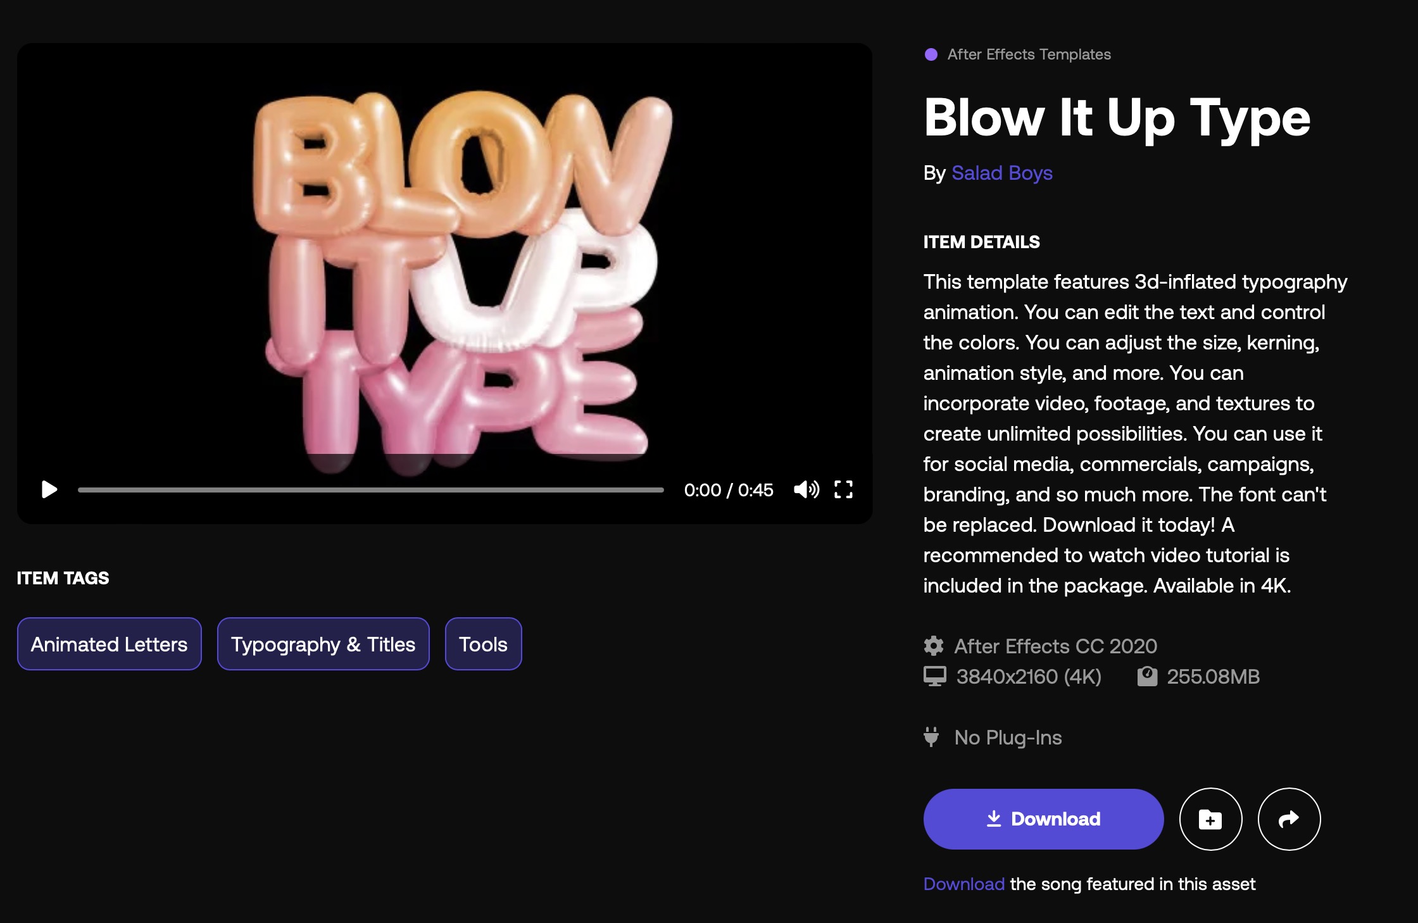The height and width of the screenshot is (923, 1418).
Task: Click the share arrow icon
Action: click(1289, 819)
